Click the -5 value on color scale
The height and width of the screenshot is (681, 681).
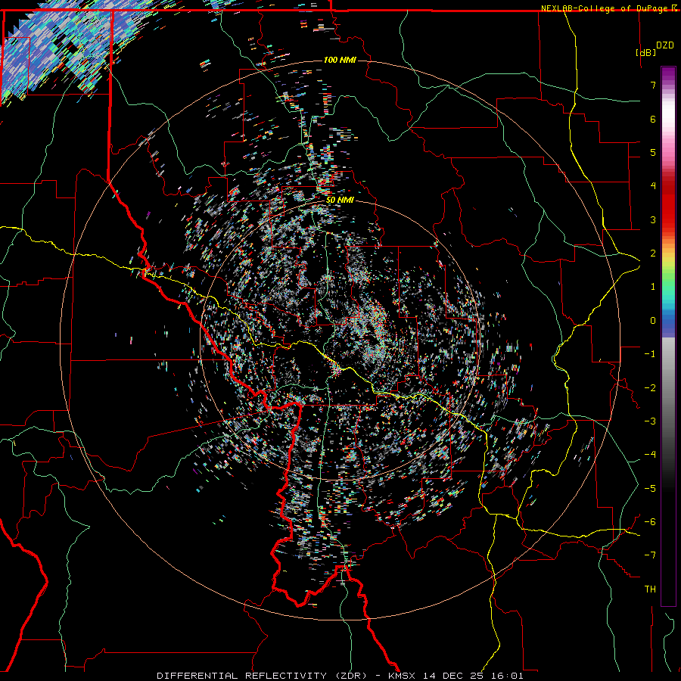click(650, 489)
